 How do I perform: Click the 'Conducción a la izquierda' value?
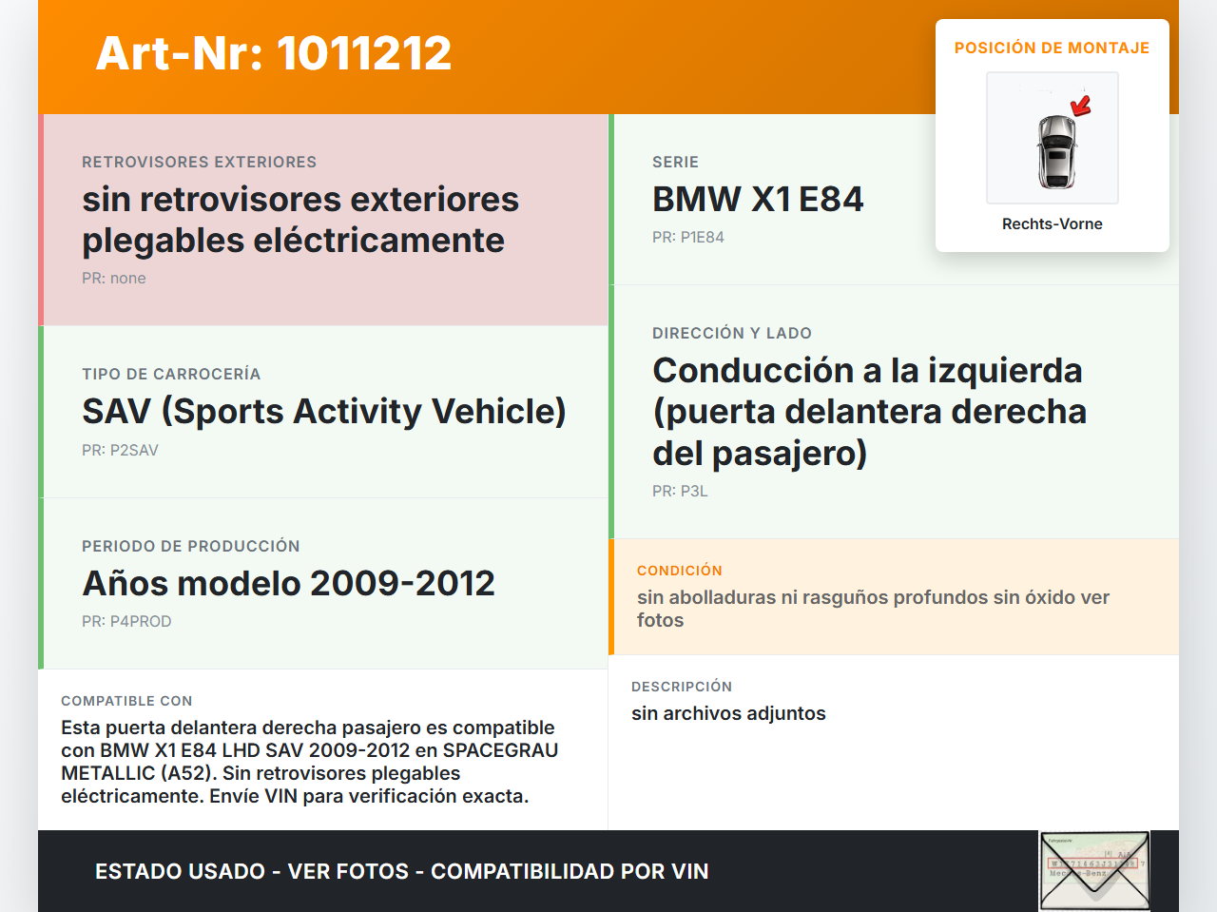tap(869, 411)
